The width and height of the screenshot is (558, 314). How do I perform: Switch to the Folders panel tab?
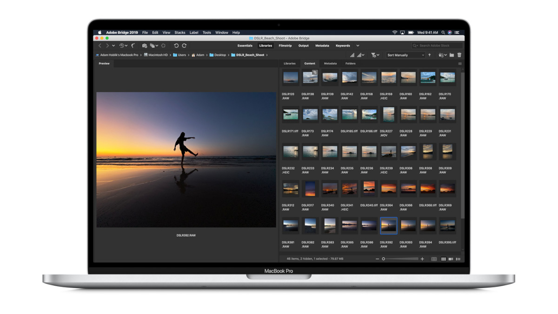tap(350, 63)
